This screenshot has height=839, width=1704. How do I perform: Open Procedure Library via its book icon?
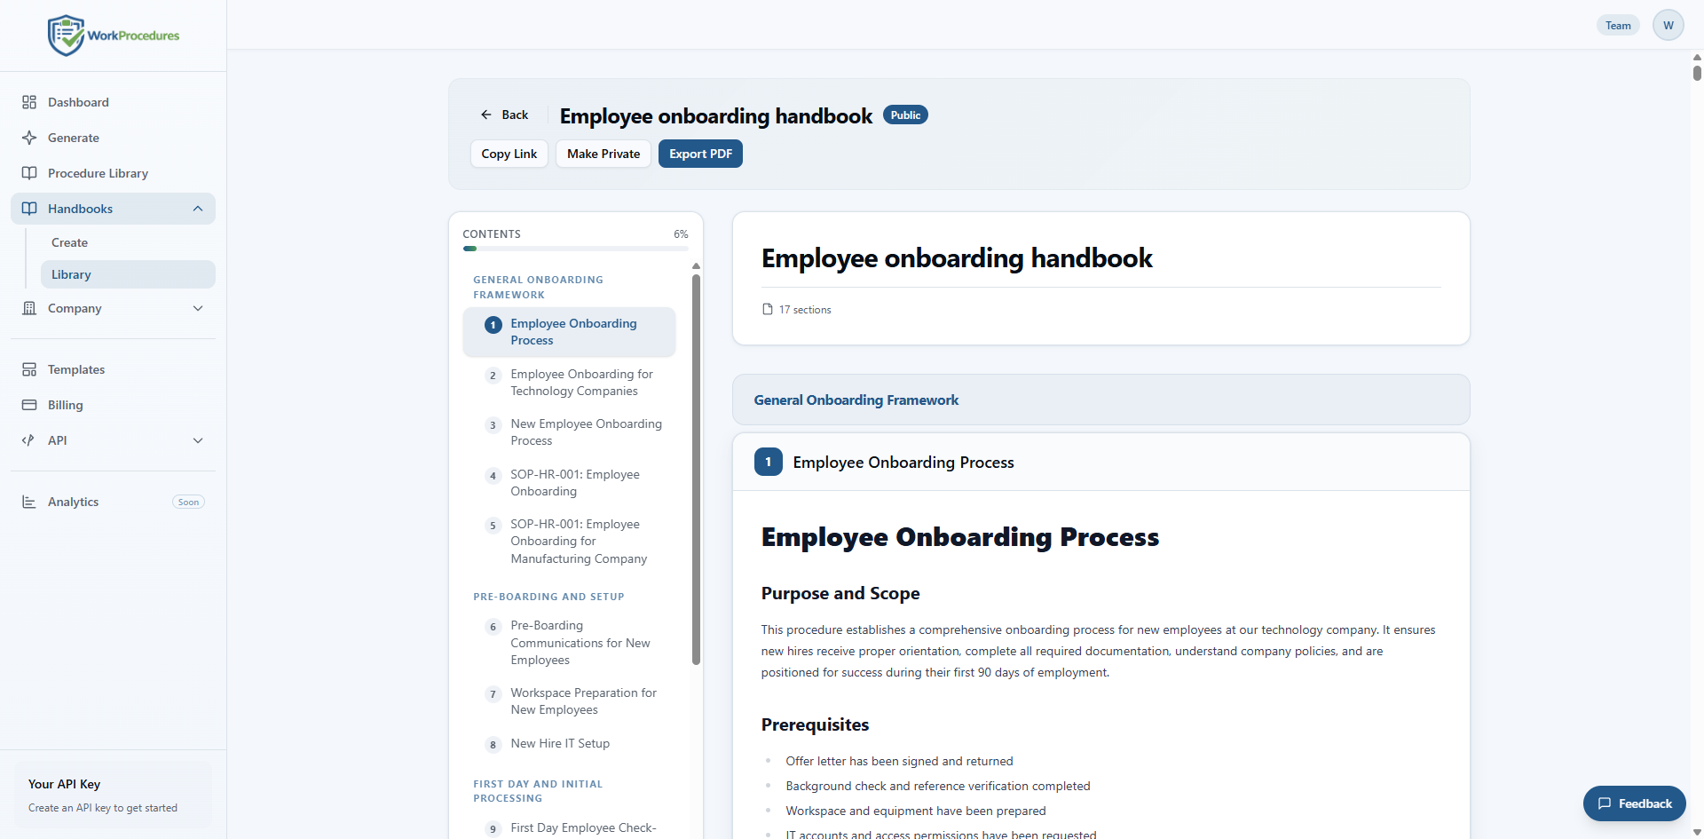click(x=29, y=173)
